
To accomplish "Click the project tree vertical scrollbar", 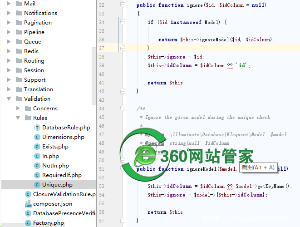I will [x=94, y=76].
